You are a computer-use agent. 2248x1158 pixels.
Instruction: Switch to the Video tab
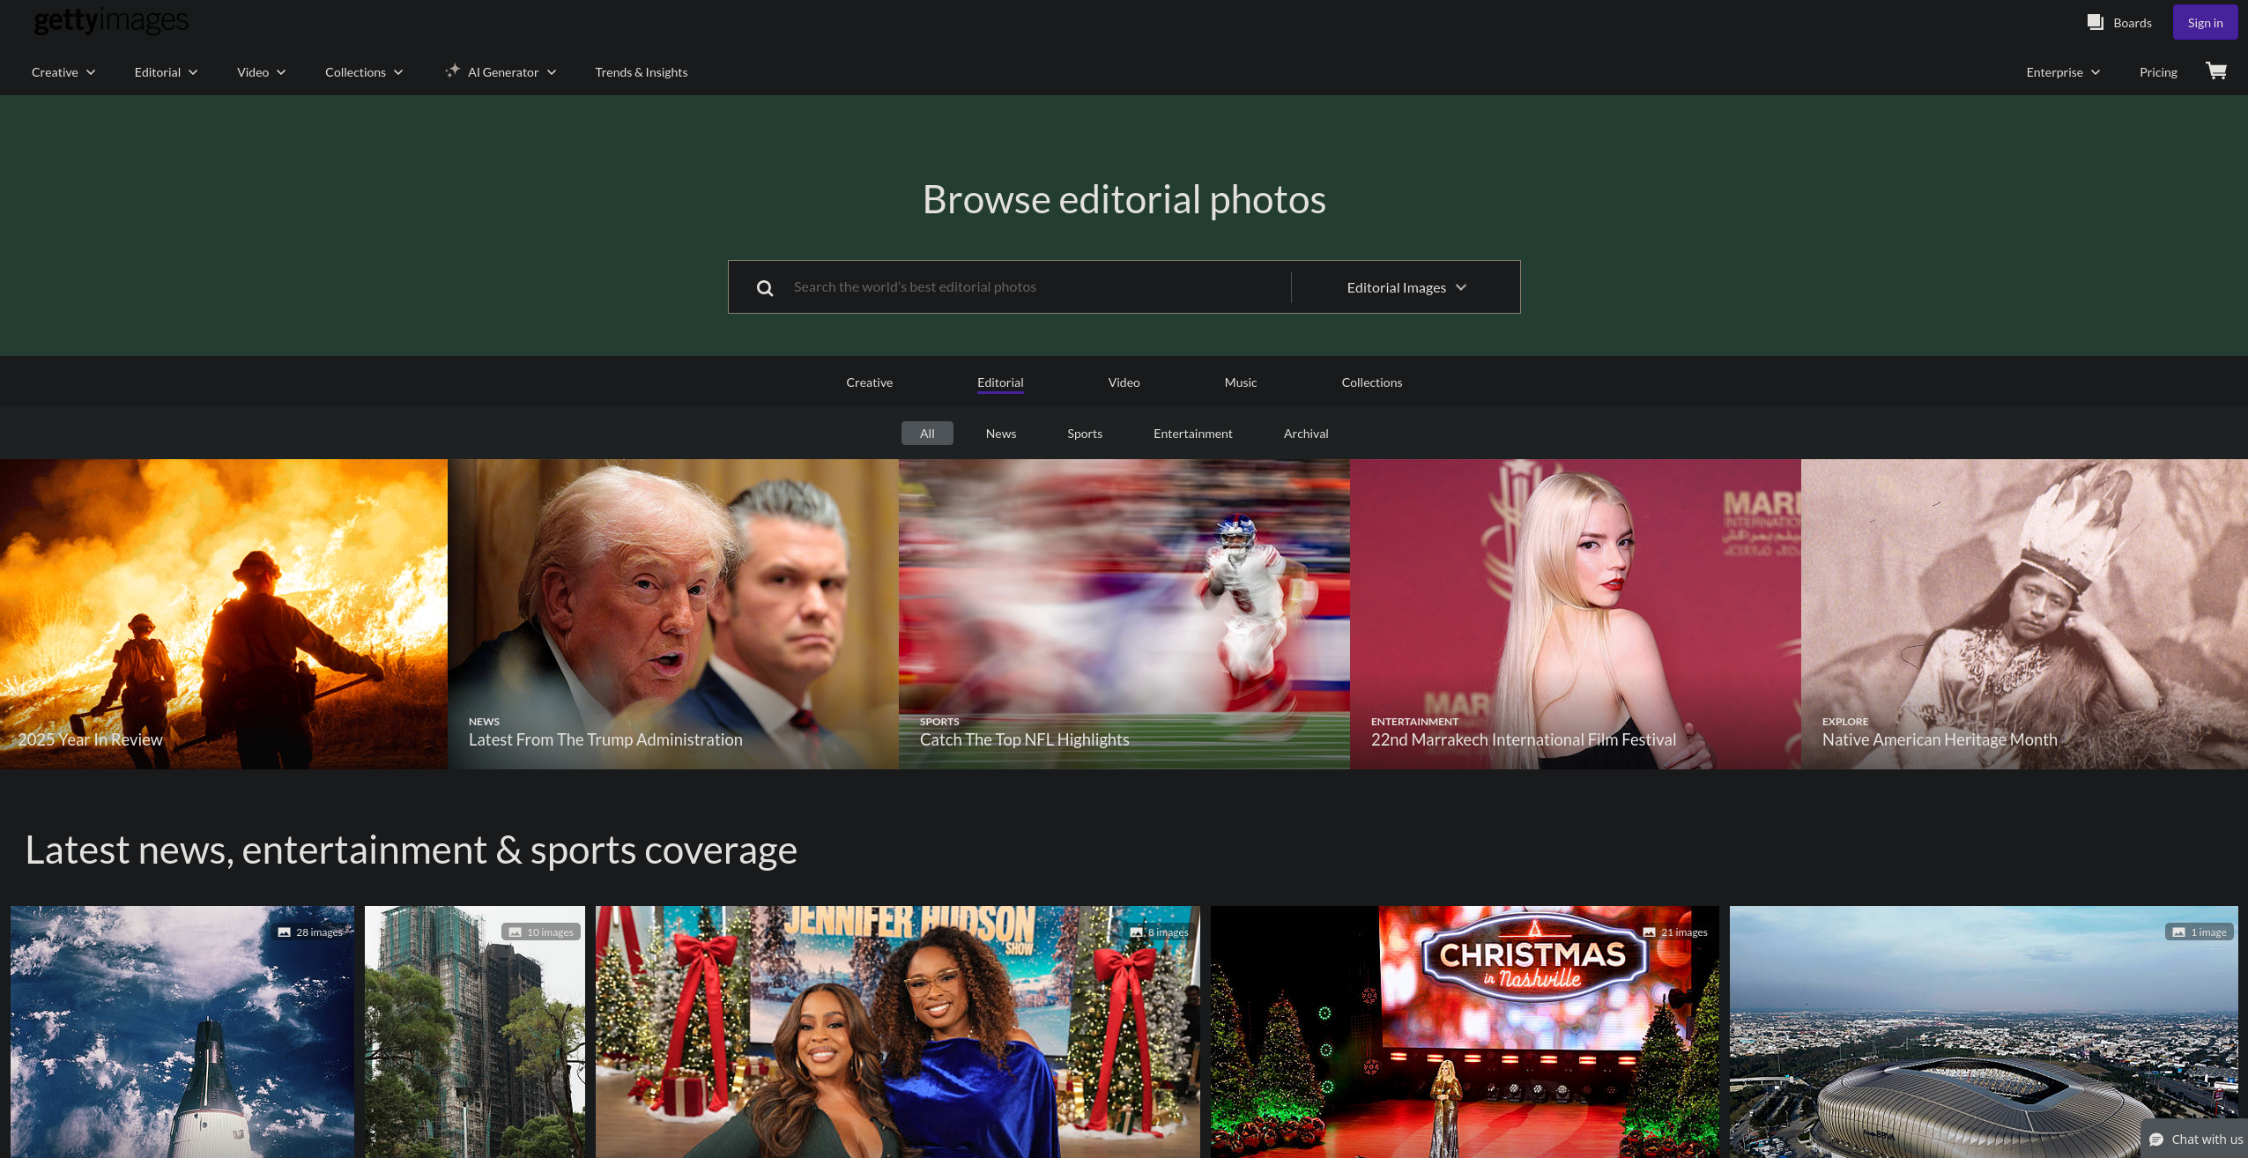[x=1124, y=382]
